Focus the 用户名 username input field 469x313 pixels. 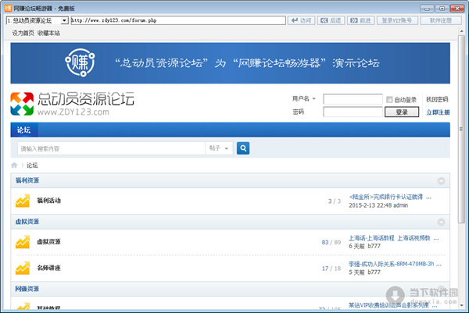tap(353, 99)
